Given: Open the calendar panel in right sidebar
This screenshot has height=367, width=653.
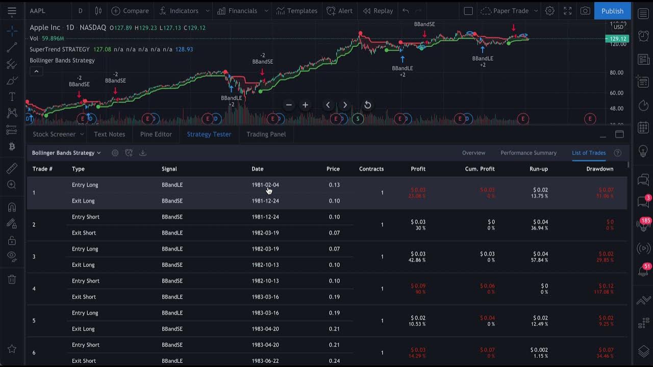Looking at the screenshot, I should click(x=643, y=127).
